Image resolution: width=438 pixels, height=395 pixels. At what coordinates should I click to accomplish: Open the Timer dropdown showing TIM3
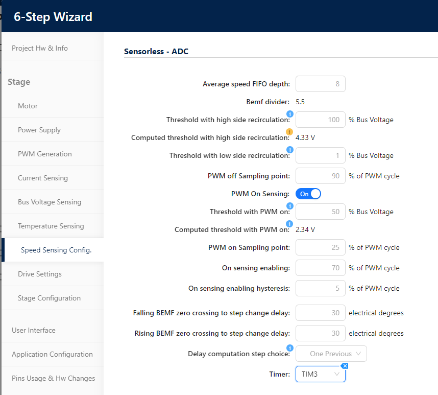click(320, 374)
